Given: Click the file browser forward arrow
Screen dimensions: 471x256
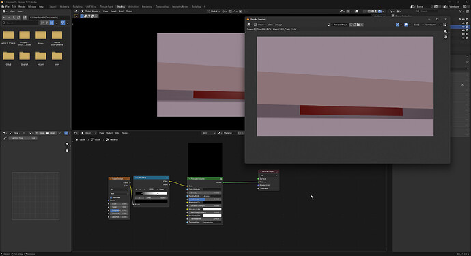Looking at the screenshot, I should tap(9, 18).
